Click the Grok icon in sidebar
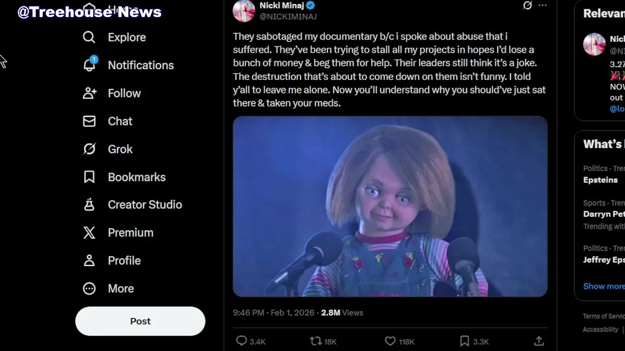Image resolution: width=625 pixels, height=351 pixels. coord(89,149)
